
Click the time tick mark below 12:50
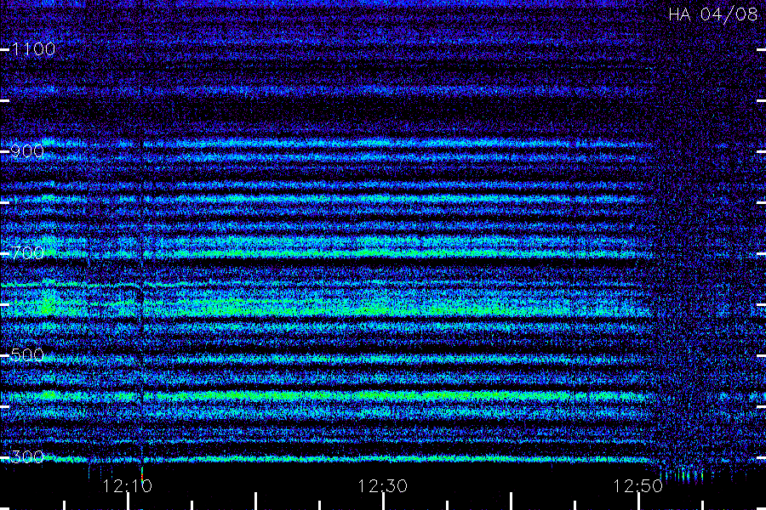[638, 501]
